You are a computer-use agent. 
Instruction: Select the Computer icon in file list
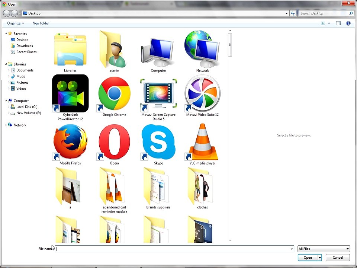[x=158, y=52]
